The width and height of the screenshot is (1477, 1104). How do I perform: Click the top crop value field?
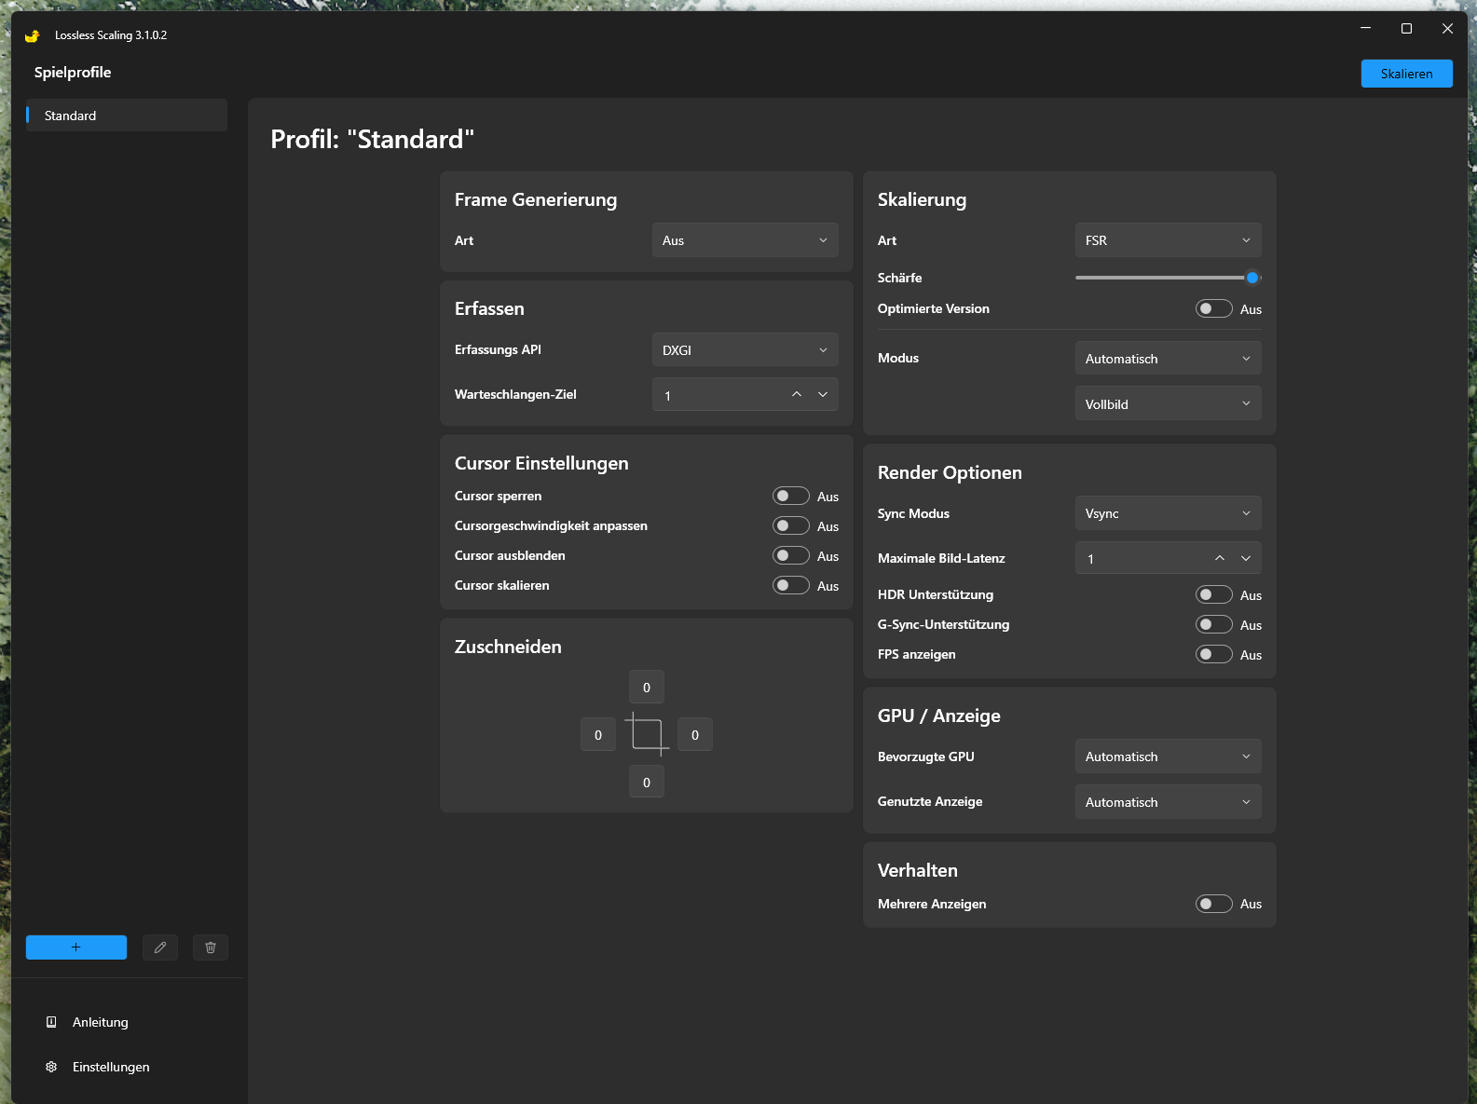pyautogui.click(x=647, y=688)
